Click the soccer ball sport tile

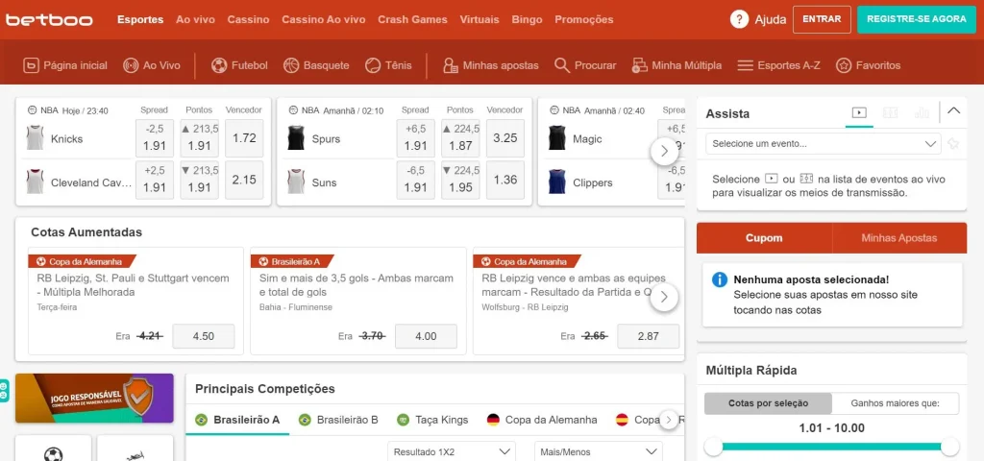(54, 454)
